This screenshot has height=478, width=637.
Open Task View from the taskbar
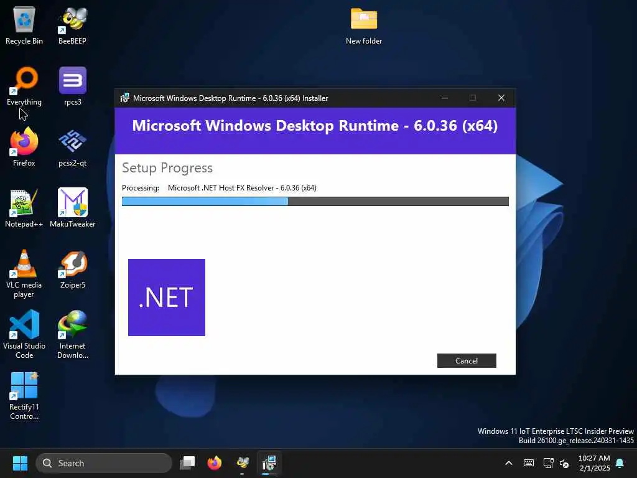click(187, 463)
